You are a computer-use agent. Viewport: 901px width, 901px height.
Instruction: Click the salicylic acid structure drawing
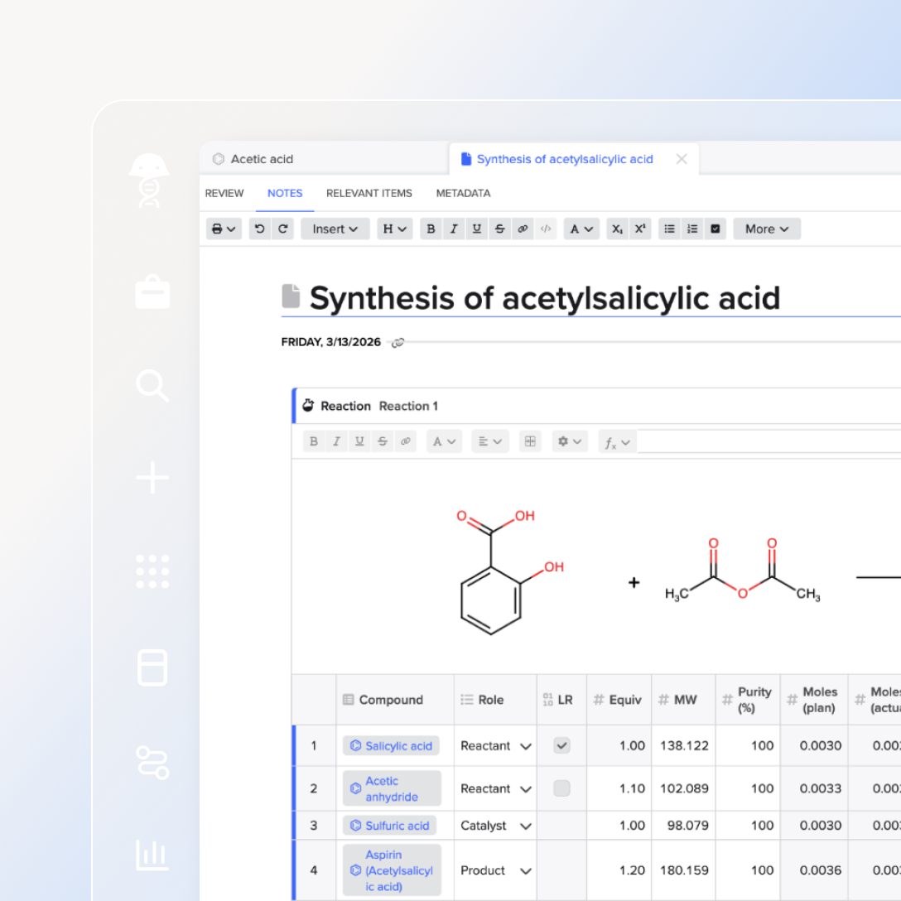point(510,572)
